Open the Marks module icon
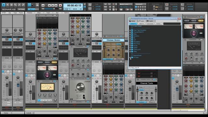 click(37, 5)
